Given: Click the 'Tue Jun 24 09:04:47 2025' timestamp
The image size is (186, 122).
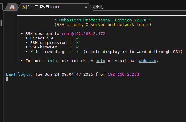Looking at the screenshot, I should [64, 74].
